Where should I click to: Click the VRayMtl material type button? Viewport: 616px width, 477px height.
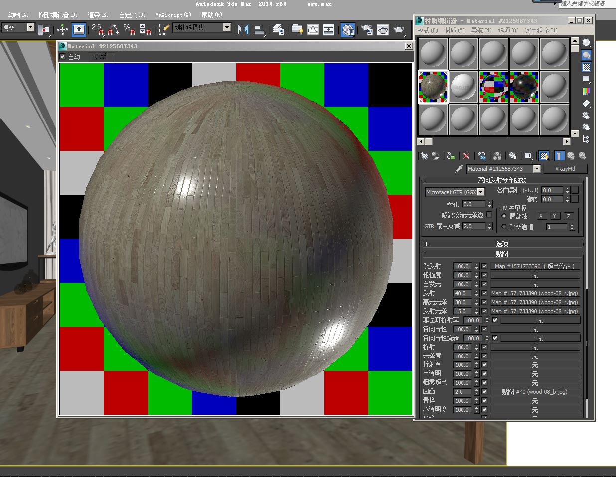[565, 169]
